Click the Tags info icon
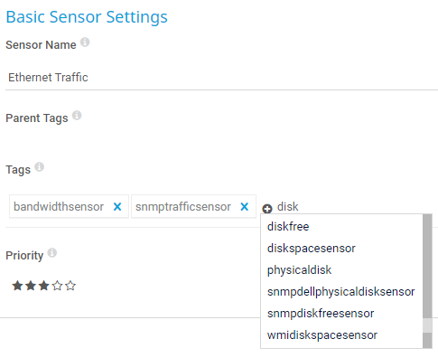This screenshot has height=358, width=438. (x=39, y=167)
